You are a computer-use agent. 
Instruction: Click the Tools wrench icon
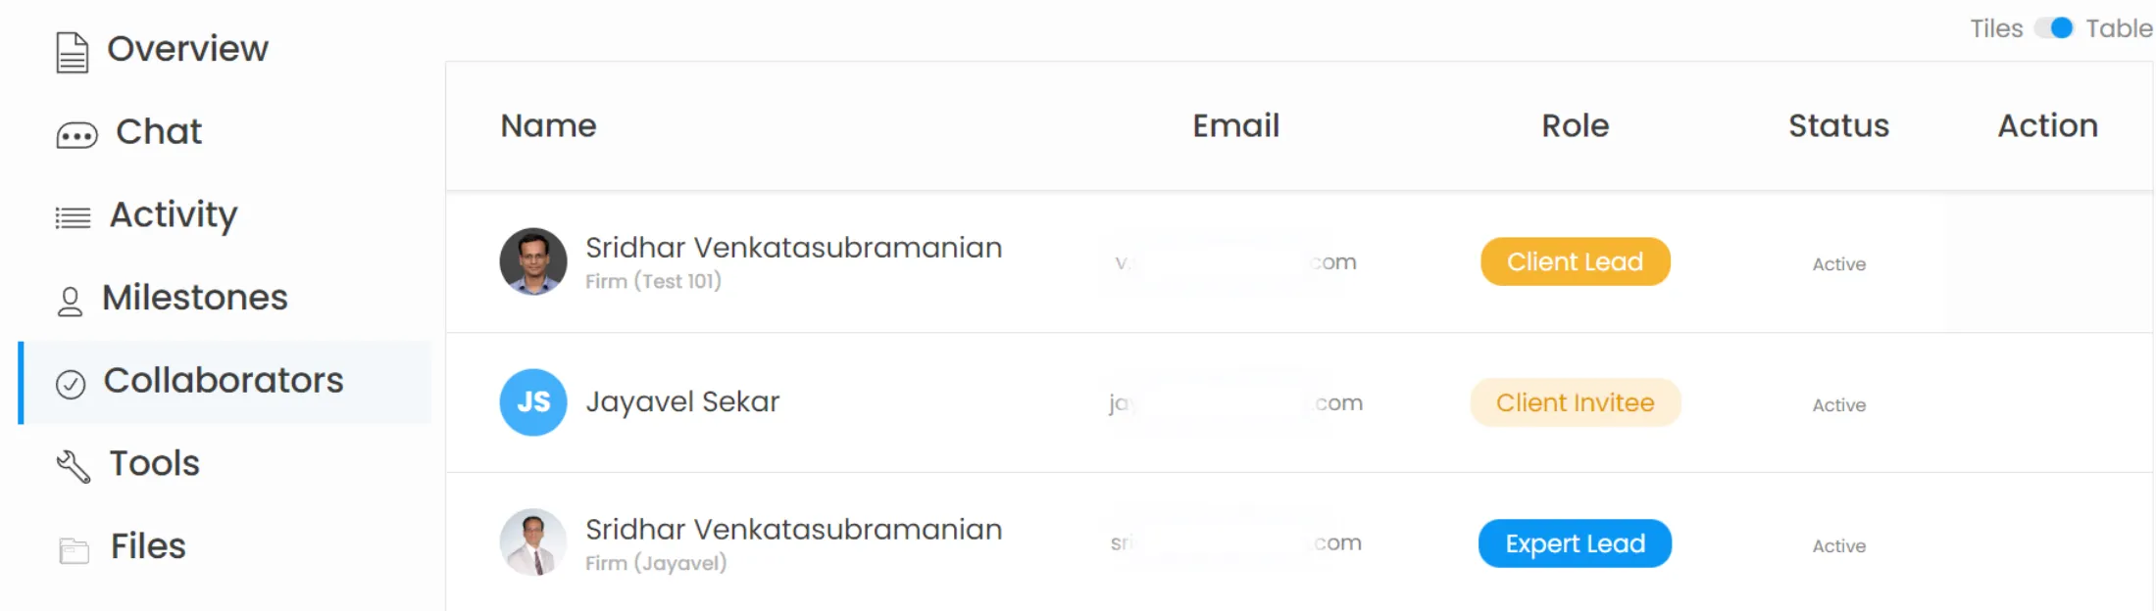pyautogui.click(x=74, y=466)
